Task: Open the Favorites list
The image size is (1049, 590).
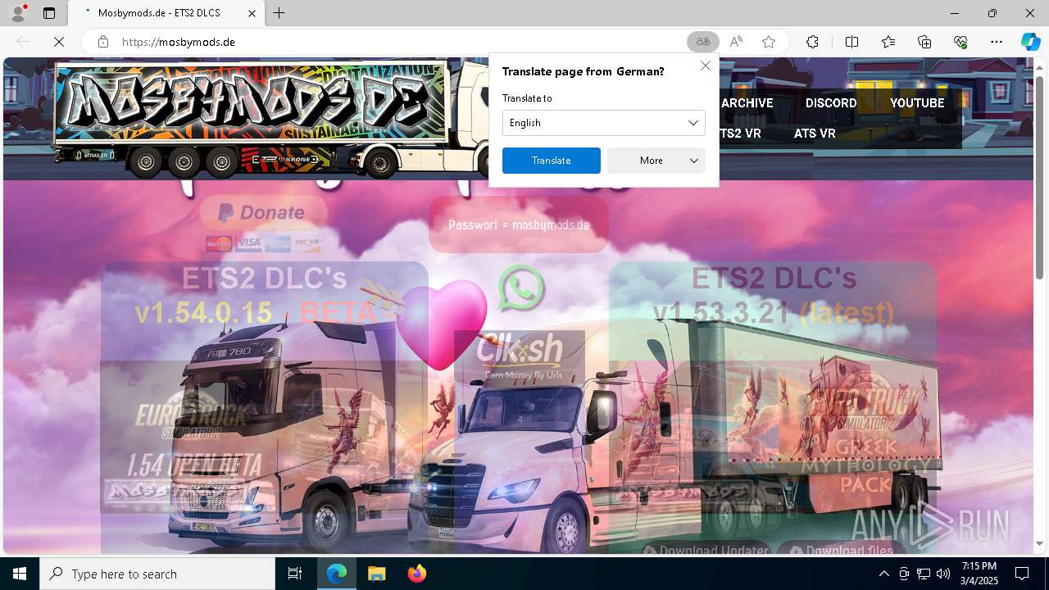Action: pos(888,42)
